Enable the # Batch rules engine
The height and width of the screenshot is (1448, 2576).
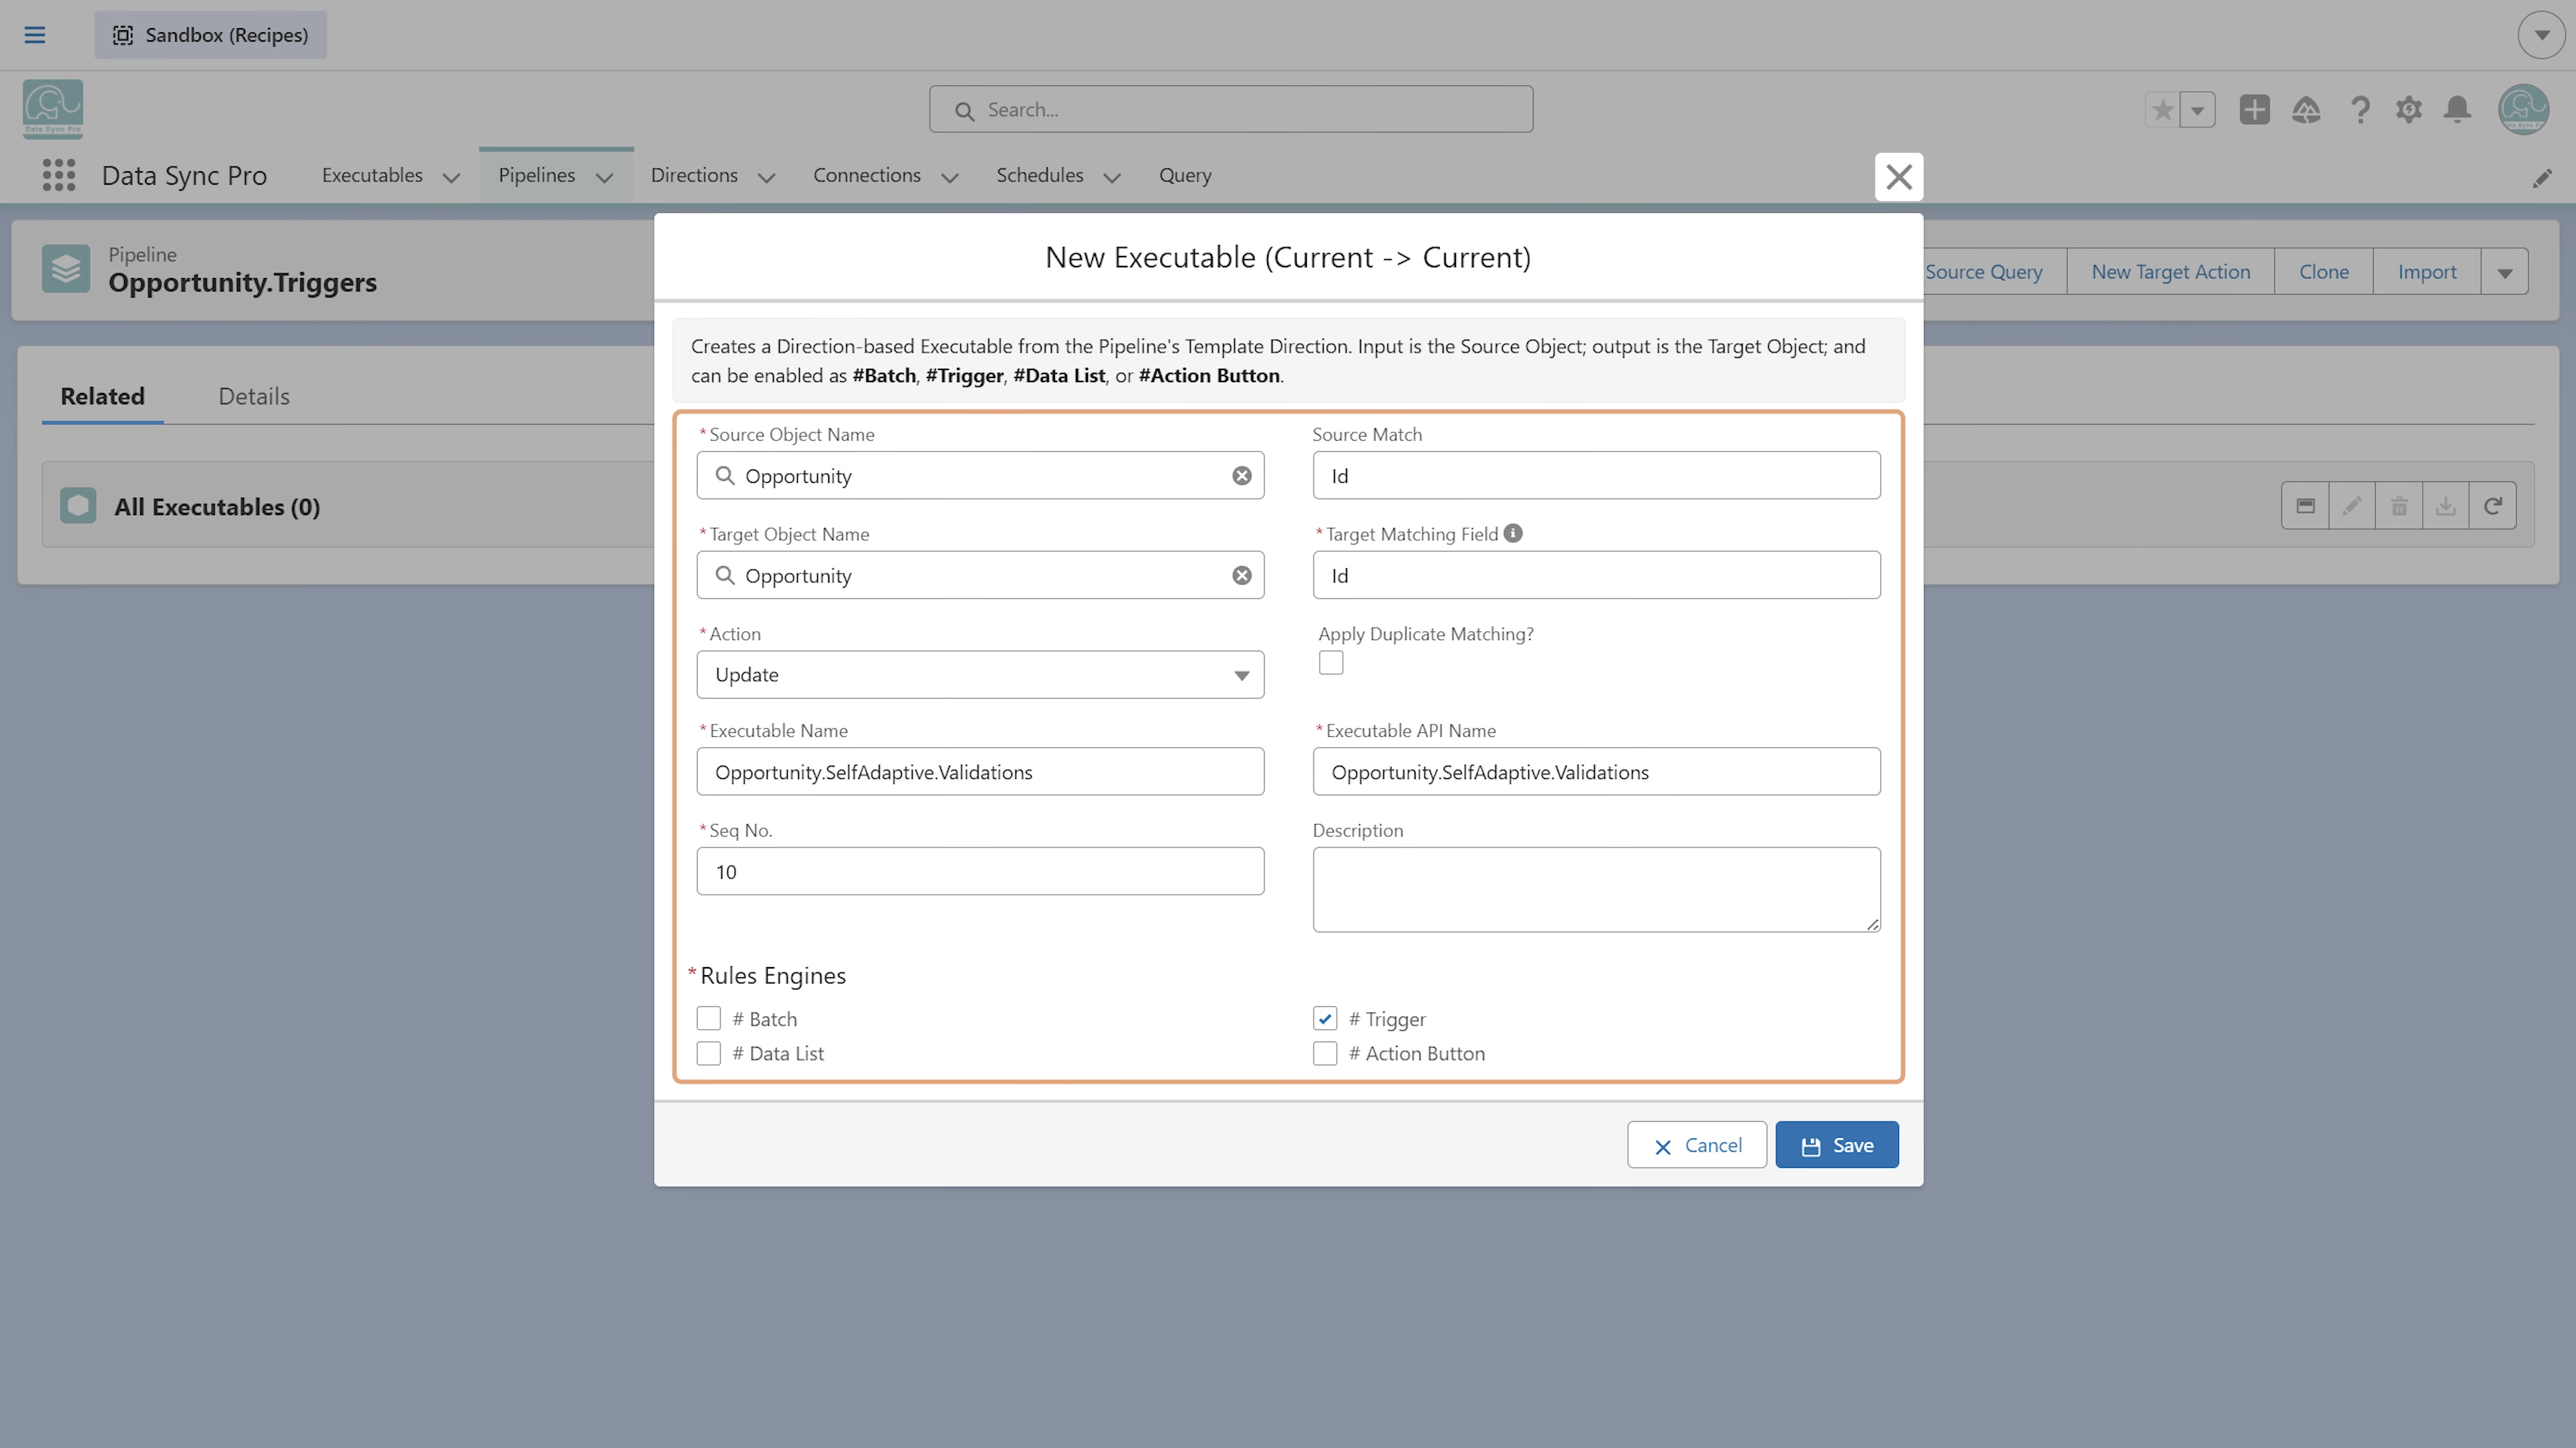coord(708,1019)
